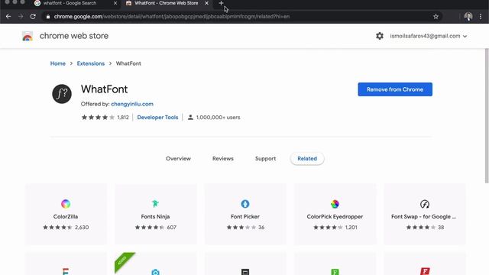Bookmark this page with the star icon
This screenshot has height=275, width=489.
(x=436, y=17)
